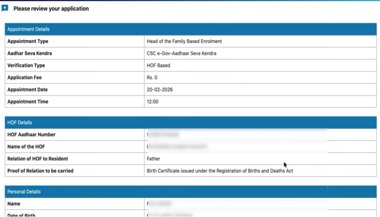
Task: Click the Proof of Relation to be carried label
Action: point(40,171)
